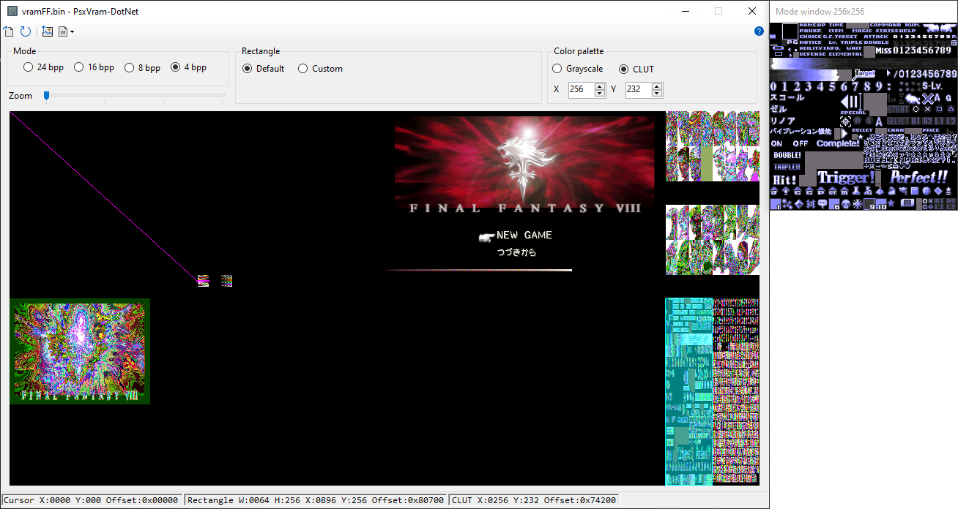Screen dimensions: 958x509
Task: Click the Japanese continue text below NEW GAME
Action: click(x=516, y=252)
